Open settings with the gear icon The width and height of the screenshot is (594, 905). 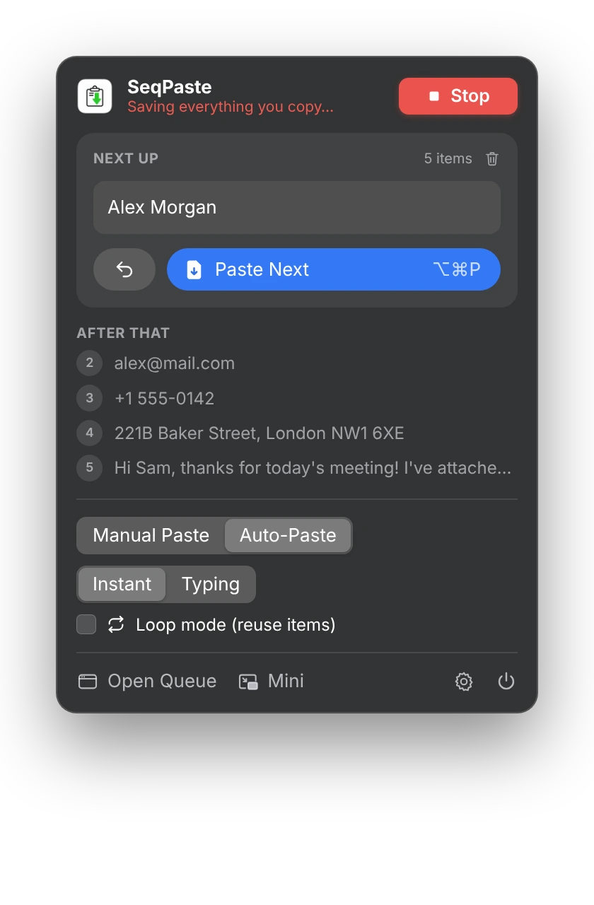[x=464, y=682]
